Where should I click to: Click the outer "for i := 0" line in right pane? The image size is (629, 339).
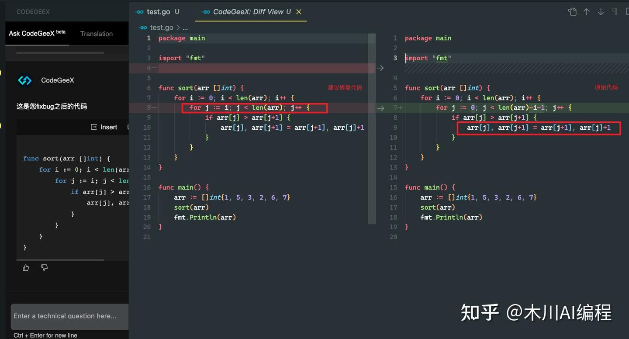(480, 98)
